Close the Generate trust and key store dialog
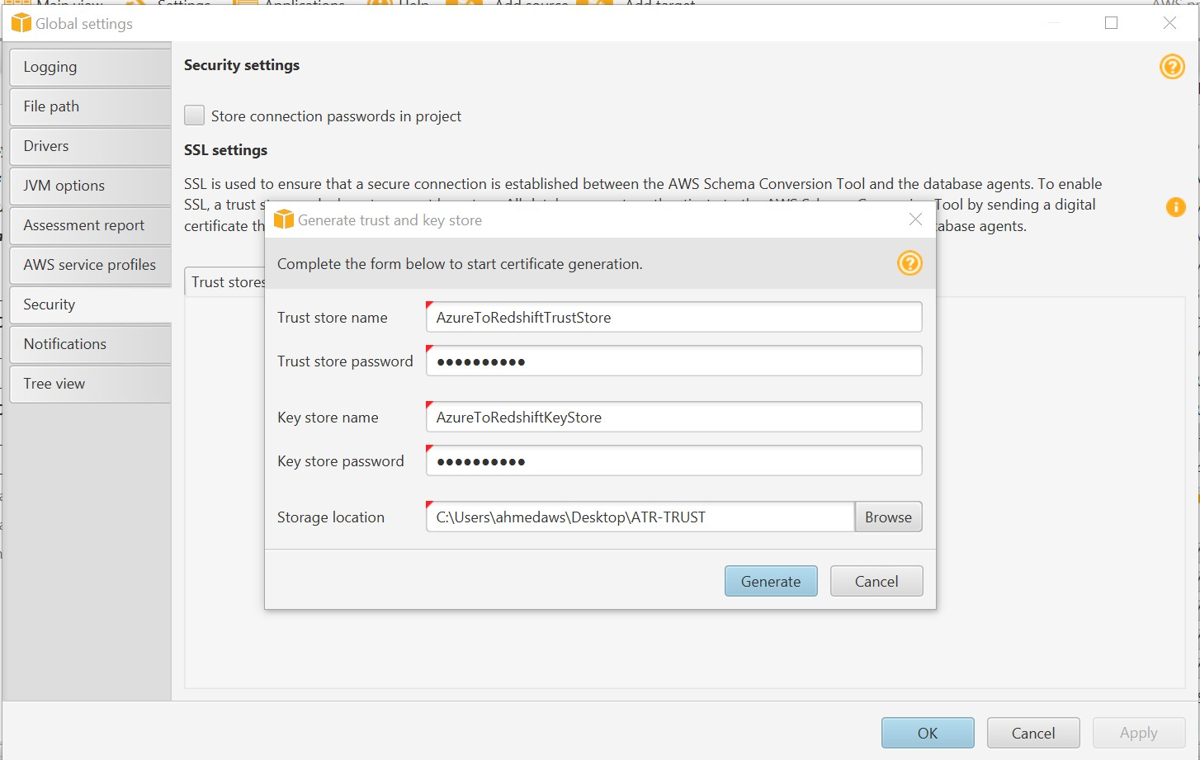This screenshot has height=760, width=1200. [x=915, y=219]
